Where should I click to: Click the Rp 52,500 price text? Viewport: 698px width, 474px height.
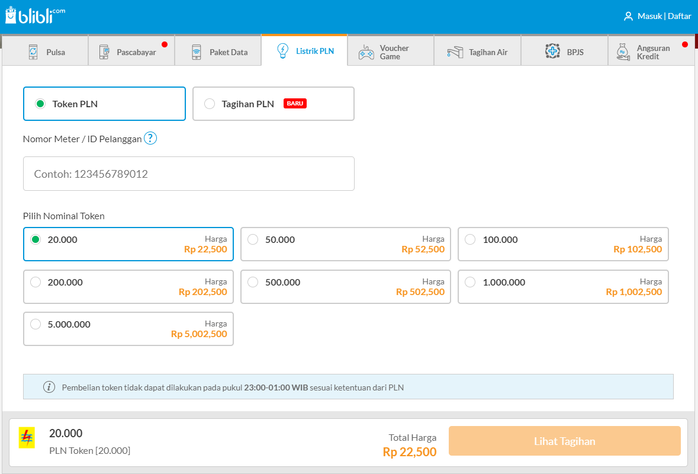423,249
